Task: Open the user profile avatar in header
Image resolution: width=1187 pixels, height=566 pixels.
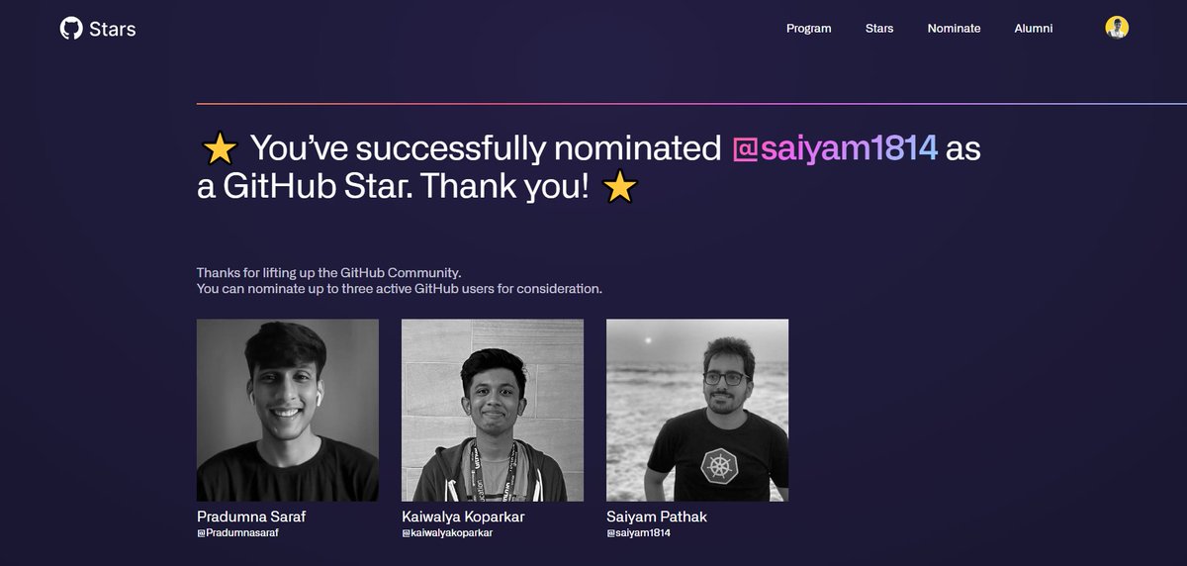Action: (x=1117, y=28)
